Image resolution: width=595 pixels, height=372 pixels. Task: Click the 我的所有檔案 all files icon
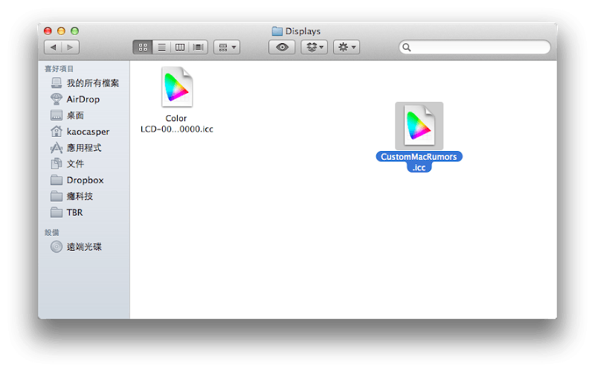[57, 83]
